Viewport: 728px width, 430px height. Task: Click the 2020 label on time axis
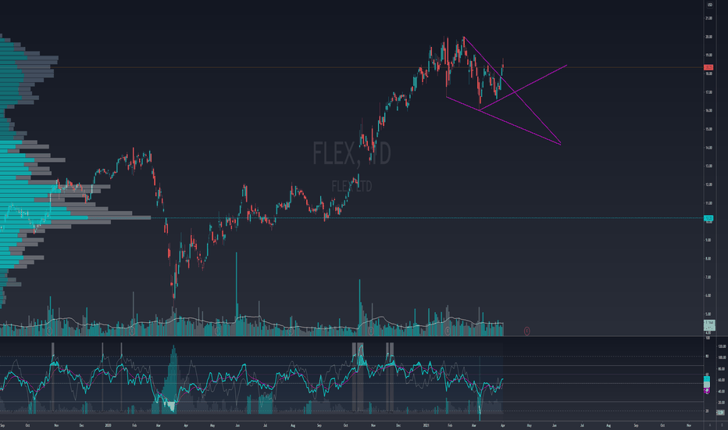point(108,425)
